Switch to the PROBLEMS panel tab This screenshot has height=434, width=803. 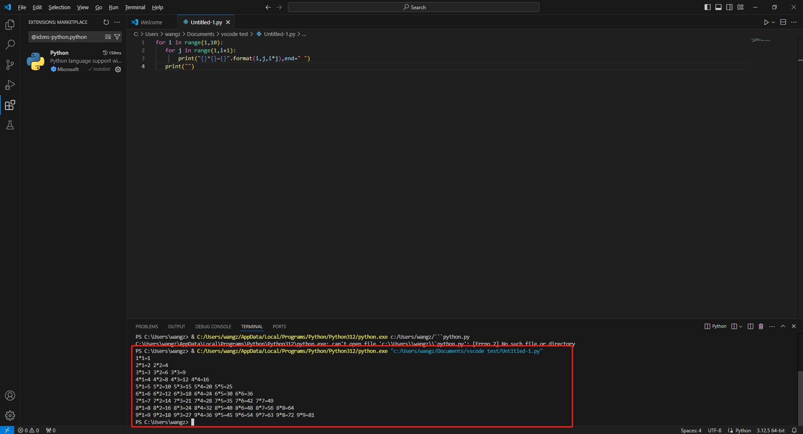(147, 327)
